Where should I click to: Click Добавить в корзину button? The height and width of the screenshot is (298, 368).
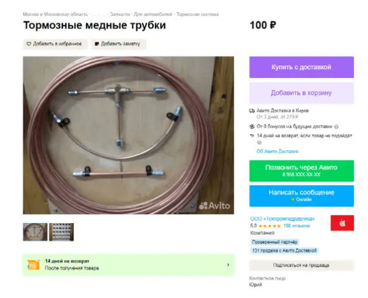(302, 93)
